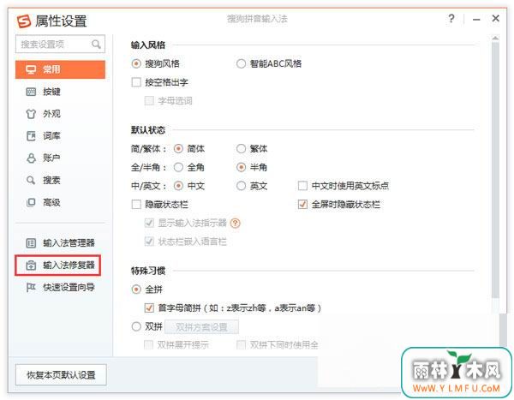
Task: Uncheck 全屏时隐藏状态栏
Action: tap(302, 205)
